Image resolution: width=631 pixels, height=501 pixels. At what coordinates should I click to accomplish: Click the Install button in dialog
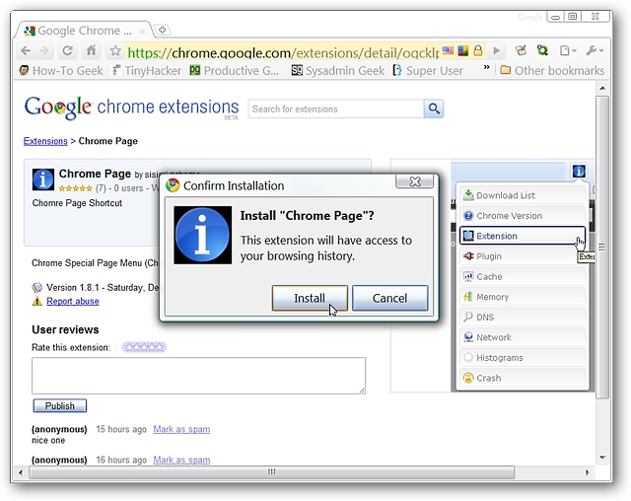[x=310, y=298]
